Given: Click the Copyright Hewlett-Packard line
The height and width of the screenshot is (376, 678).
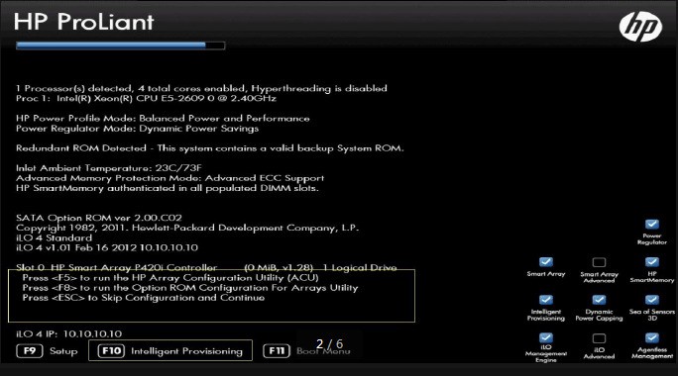Looking at the screenshot, I should [187, 228].
